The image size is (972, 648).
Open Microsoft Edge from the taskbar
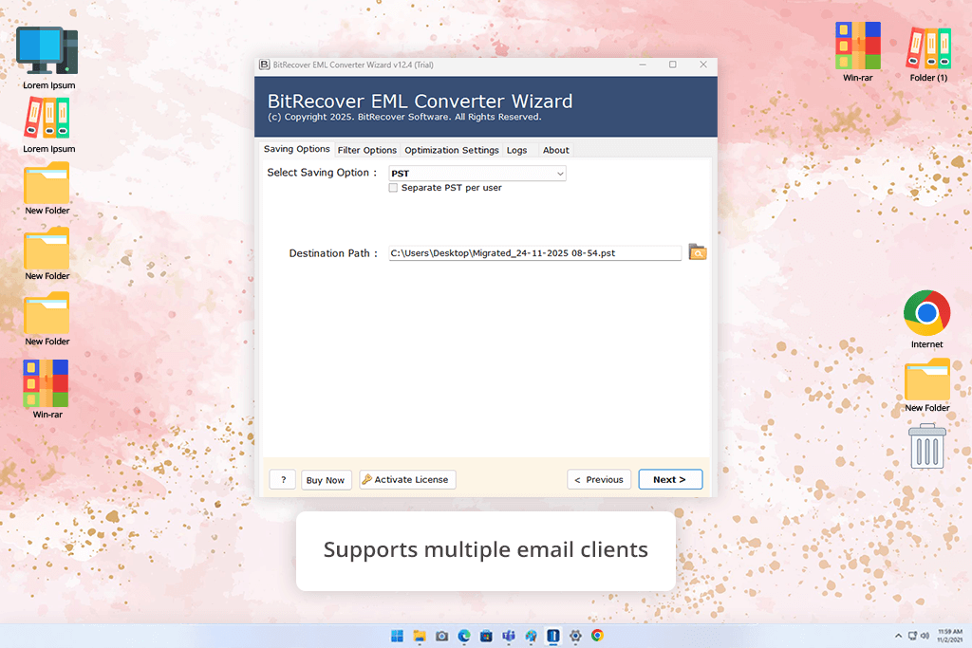[463, 636]
